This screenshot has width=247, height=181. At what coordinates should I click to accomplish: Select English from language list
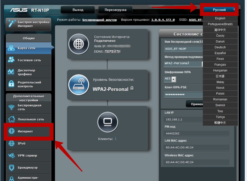[x=220, y=18]
